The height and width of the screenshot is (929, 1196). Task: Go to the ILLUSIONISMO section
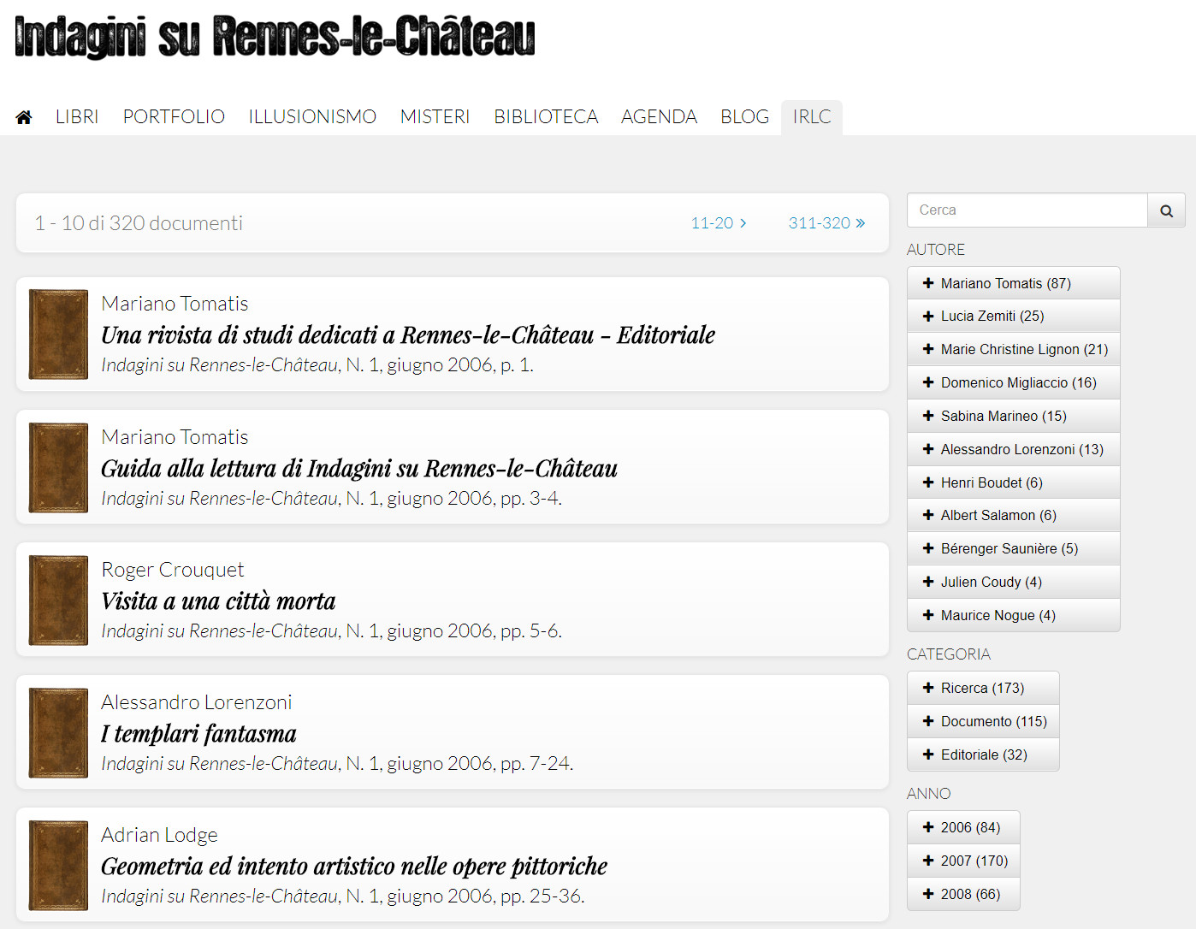pos(312,117)
